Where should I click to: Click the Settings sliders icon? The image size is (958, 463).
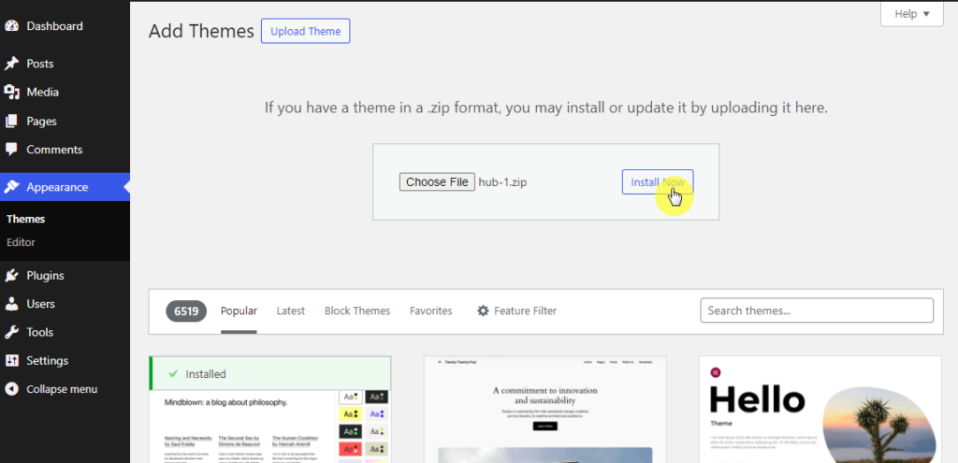11,360
